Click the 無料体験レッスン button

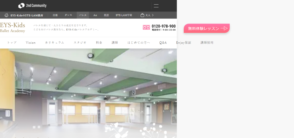(207, 28)
